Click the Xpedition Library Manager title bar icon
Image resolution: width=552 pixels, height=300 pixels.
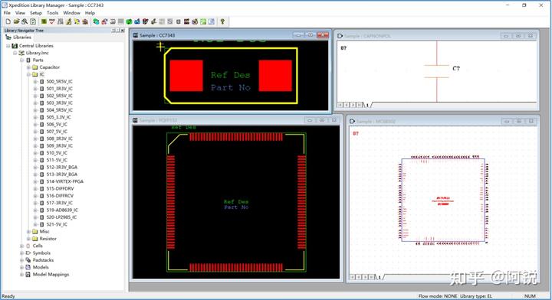point(5,5)
